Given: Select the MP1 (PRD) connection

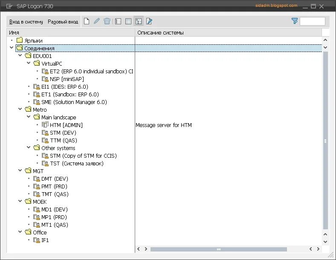Looking at the screenshot, I should pyautogui.click(x=54, y=217).
